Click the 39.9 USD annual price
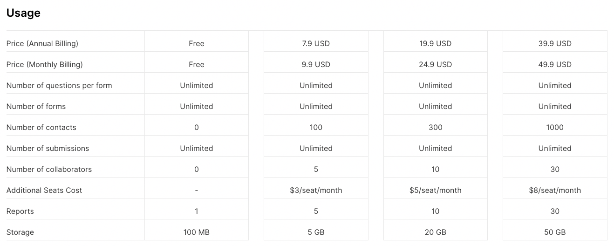Viewport: 614px width, 246px height. [x=554, y=43]
